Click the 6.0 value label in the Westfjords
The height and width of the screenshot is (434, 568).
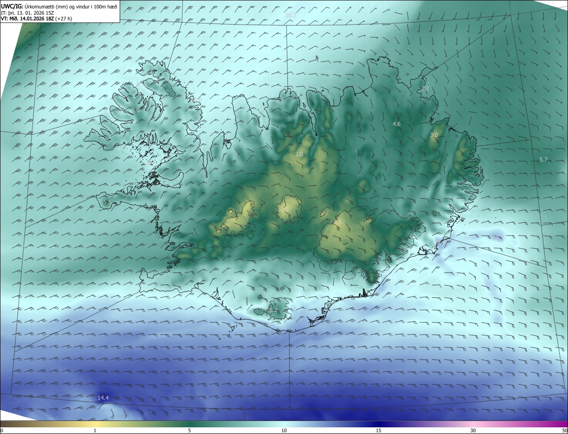point(135,110)
